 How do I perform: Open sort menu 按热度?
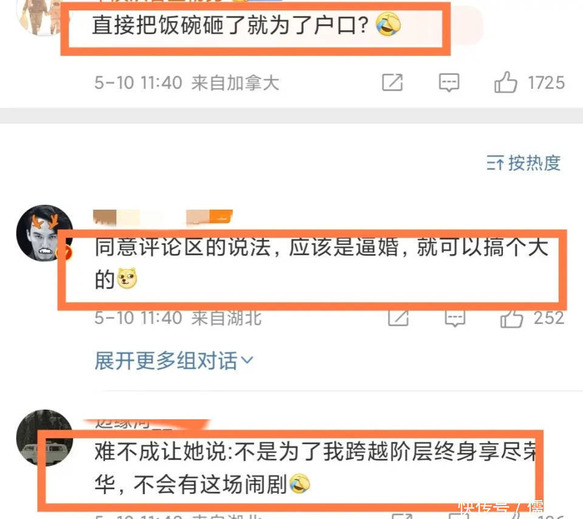[523, 163]
